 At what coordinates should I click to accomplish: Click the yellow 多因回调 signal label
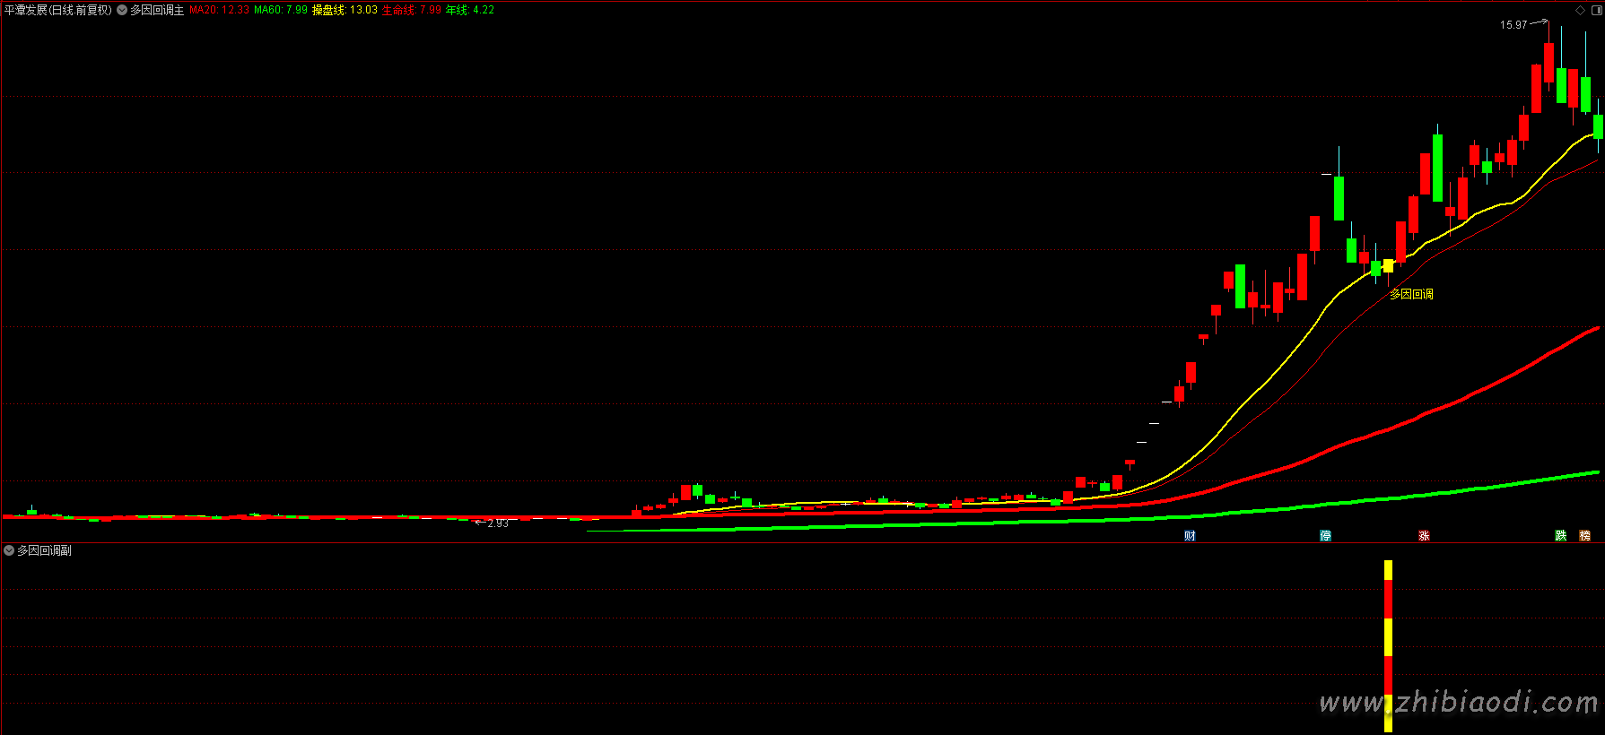pos(1411,294)
